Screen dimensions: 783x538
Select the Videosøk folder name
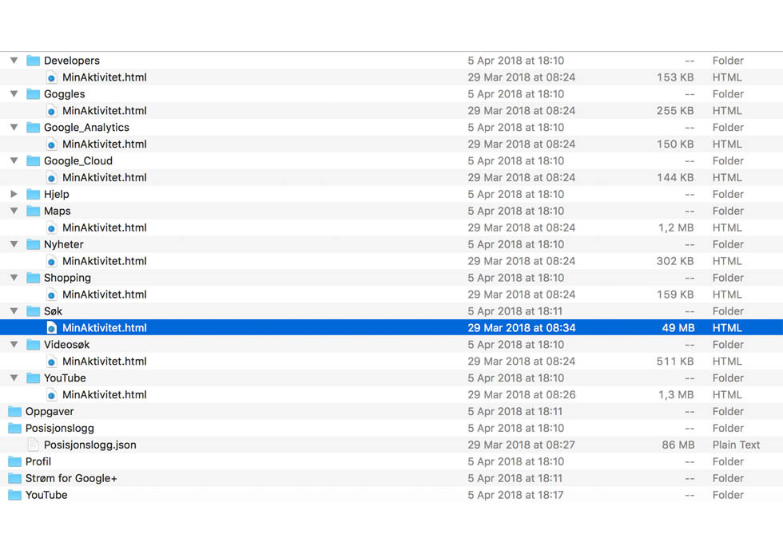point(67,344)
